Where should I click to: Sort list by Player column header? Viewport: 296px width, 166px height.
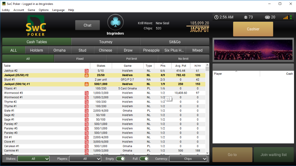tap(236, 74)
